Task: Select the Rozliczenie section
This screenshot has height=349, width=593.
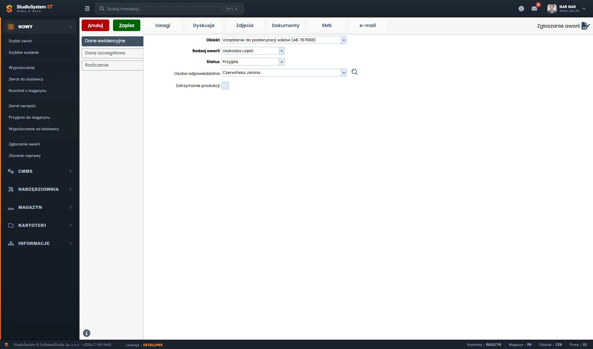Action: (x=112, y=65)
